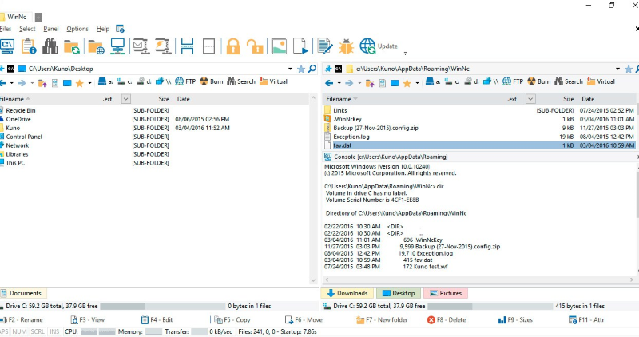Viewport: 639px width, 337px height.
Task: Toggle the INS indicator in status bar
Action: click(54, 331)
